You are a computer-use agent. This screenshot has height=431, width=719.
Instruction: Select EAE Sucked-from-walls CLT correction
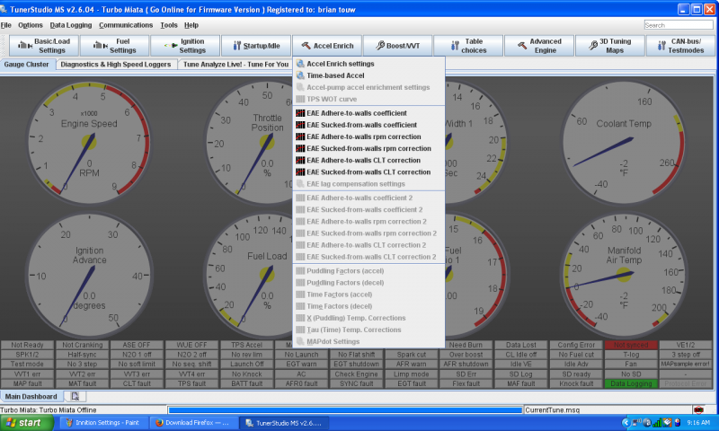(368, 172)
